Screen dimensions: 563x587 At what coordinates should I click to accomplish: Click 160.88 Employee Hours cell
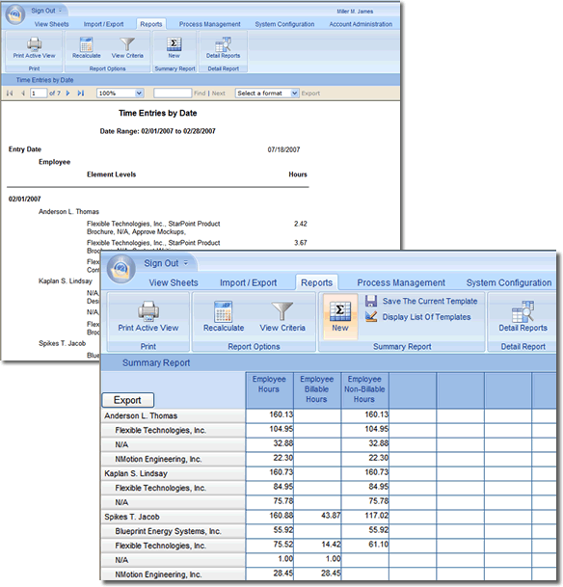[x=270, y=516]
